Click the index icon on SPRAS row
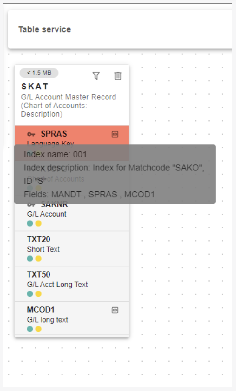Screen dimensions: 236x391 (115, 134)
